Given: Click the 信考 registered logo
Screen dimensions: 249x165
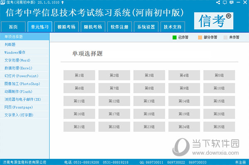Looking at the screenshot, I should coord(214,21).
